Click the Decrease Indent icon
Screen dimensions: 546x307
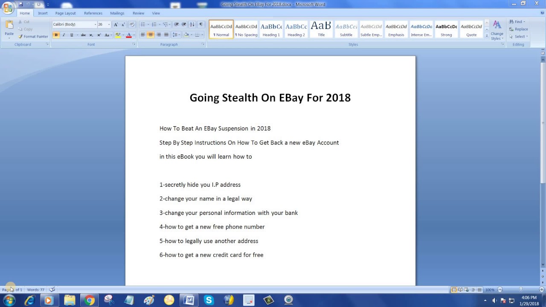(177, 25)
